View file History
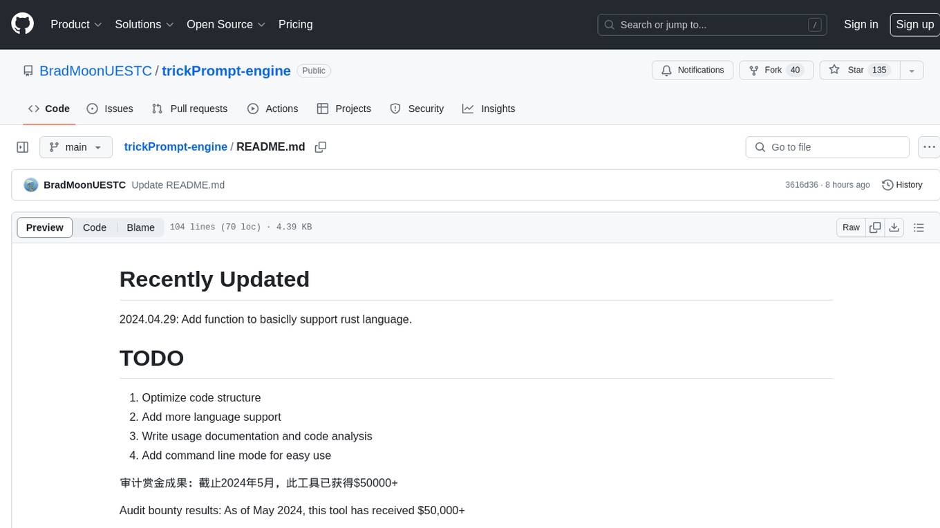This screenshot has height=528, width=940. pos(902,185)
